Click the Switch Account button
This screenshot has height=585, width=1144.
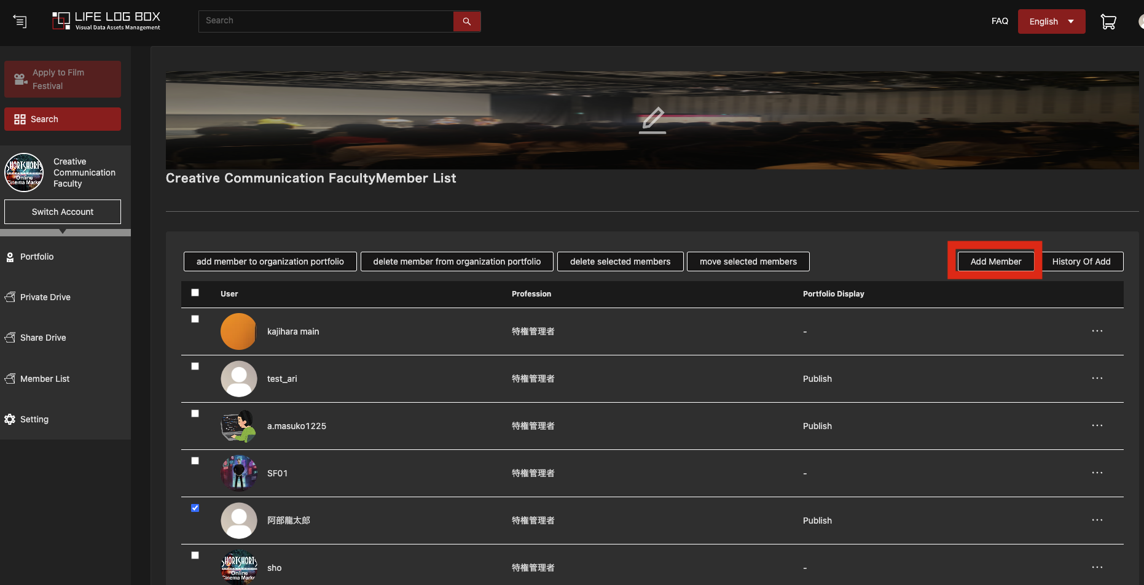(x=63, y=212)
